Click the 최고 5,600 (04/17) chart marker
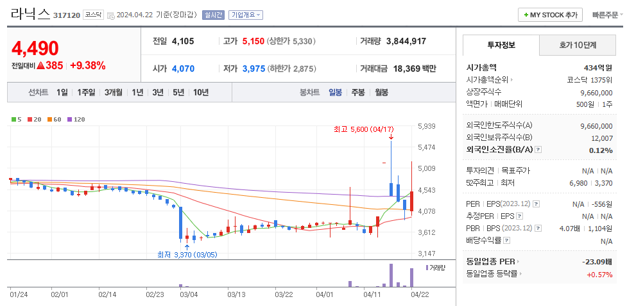This screenshot has width=627, height=306. pos(364,129)
